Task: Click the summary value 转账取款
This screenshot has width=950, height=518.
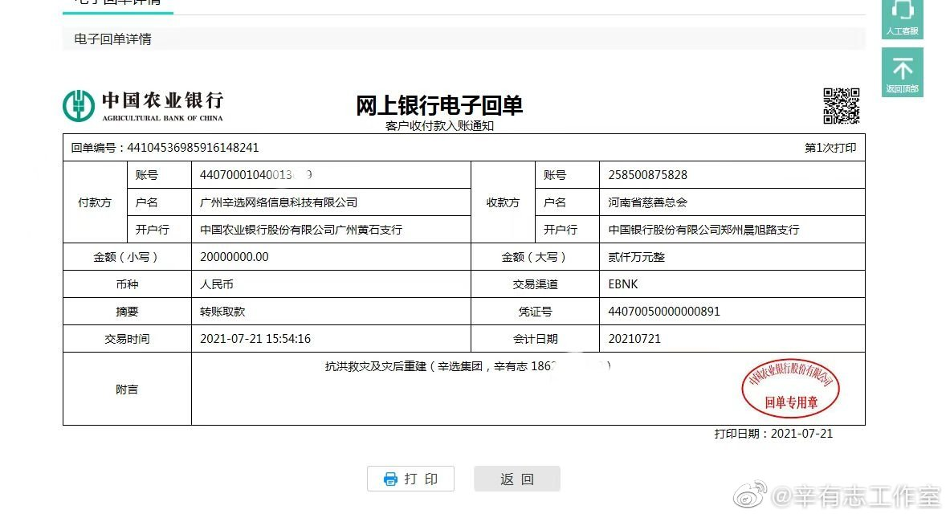Action: click(x=222, y=312)
